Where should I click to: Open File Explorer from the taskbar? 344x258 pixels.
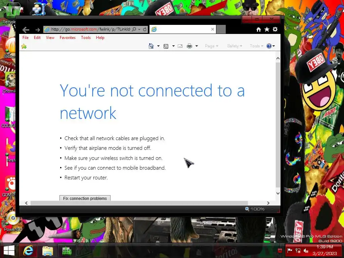pos(48,251)
